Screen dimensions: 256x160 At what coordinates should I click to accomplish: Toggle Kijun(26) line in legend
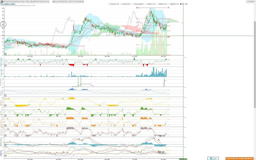coord(126,4)
